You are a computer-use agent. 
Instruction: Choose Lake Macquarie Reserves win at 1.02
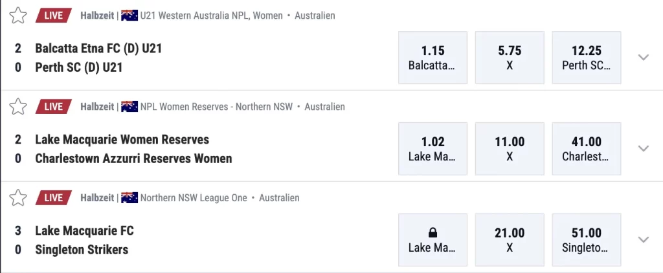click(432, 149)
